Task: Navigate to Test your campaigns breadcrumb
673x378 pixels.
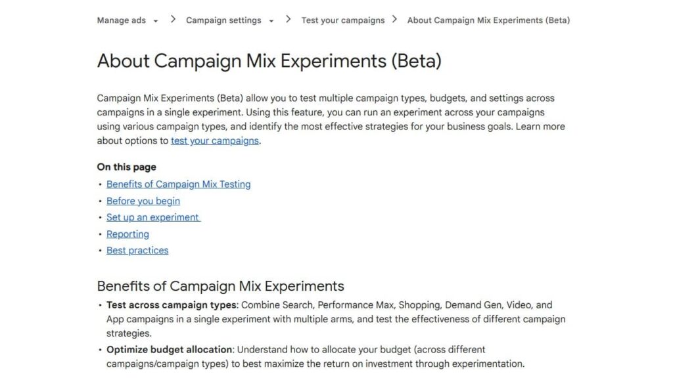Action: click(342, 20)
